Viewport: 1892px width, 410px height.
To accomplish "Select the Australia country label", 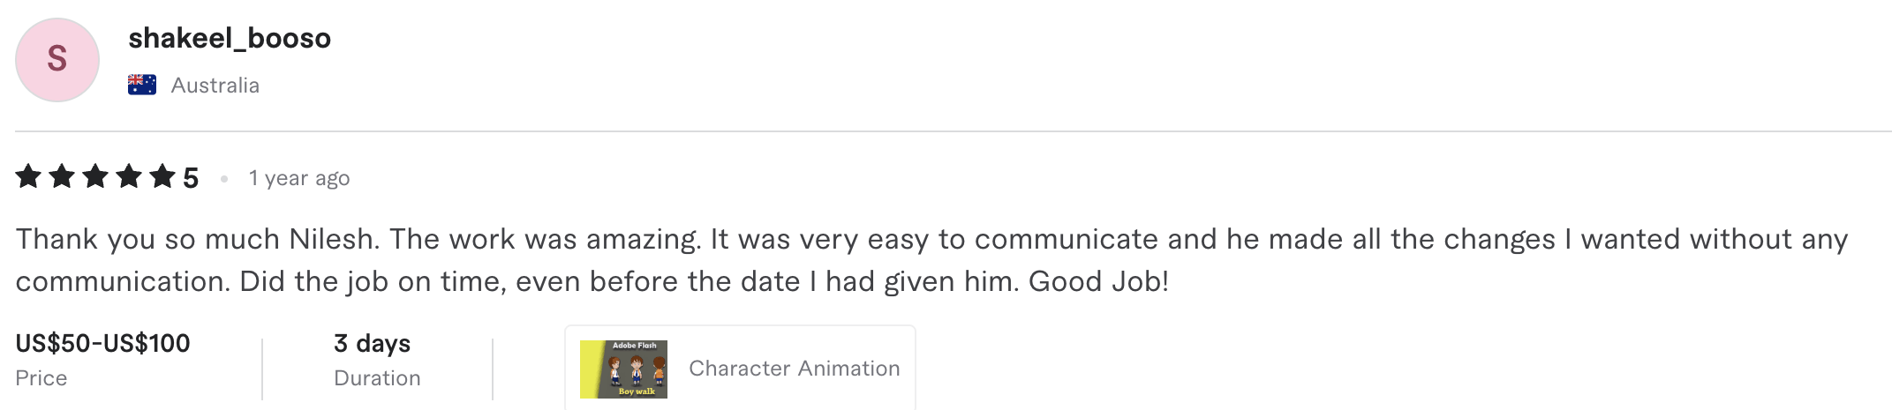I will [x=215, y=86].
